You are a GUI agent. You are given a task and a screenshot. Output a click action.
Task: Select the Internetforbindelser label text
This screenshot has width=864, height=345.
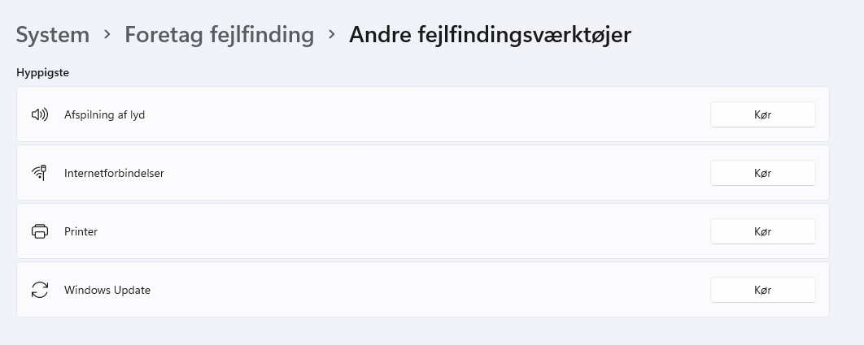tap(114, 174)
